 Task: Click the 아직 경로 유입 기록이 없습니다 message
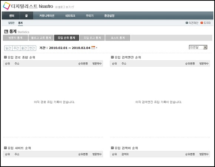click(54, 102)
